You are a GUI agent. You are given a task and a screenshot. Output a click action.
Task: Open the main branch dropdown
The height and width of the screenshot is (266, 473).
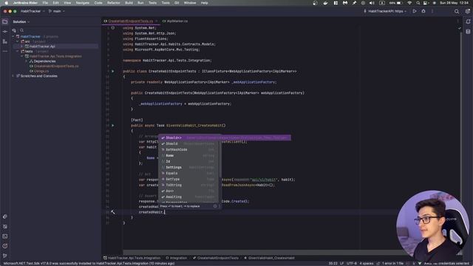pos(57,11)
